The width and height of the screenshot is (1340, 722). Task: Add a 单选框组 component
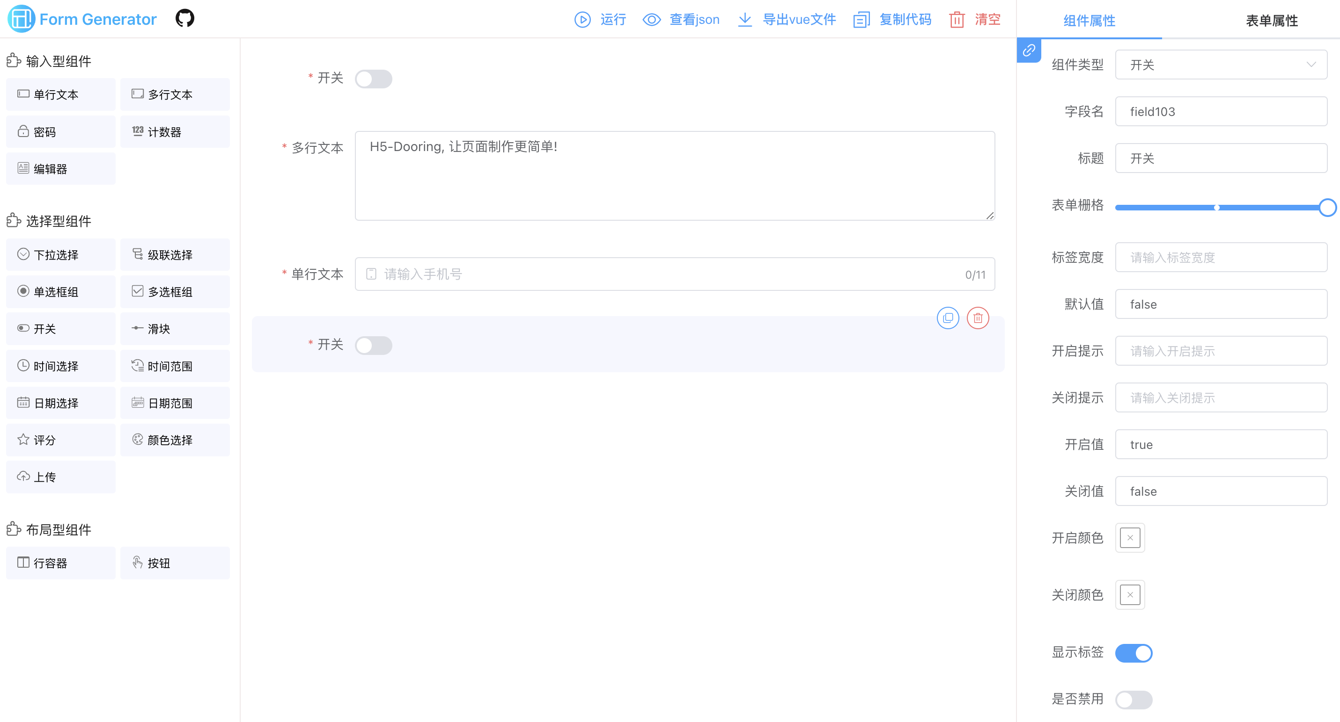coord(61,291)
